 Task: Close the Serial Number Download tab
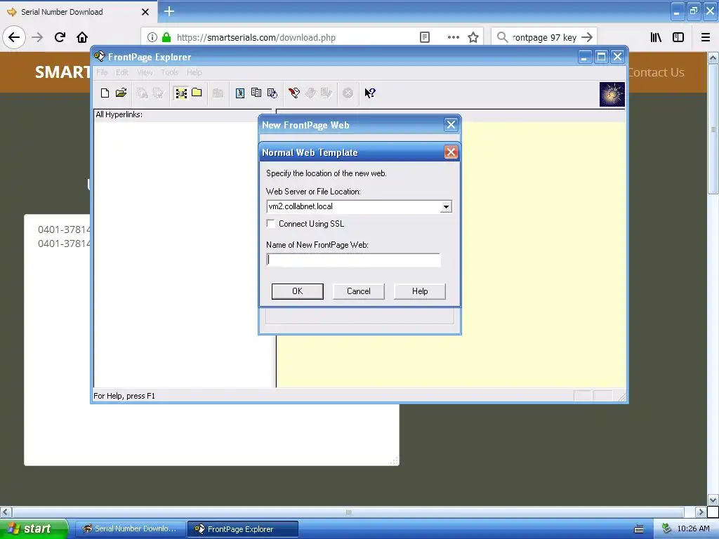tap(145, 12)
